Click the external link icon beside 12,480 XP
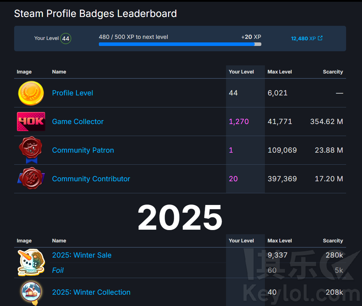 (x=320, y=38)
